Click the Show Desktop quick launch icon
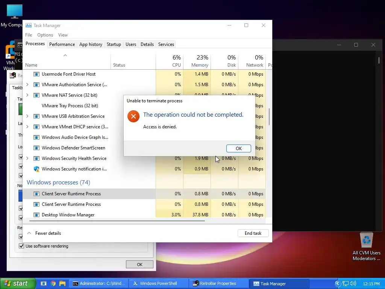The width and height of the screenshot is (385, 289). [x=44, y=283]
